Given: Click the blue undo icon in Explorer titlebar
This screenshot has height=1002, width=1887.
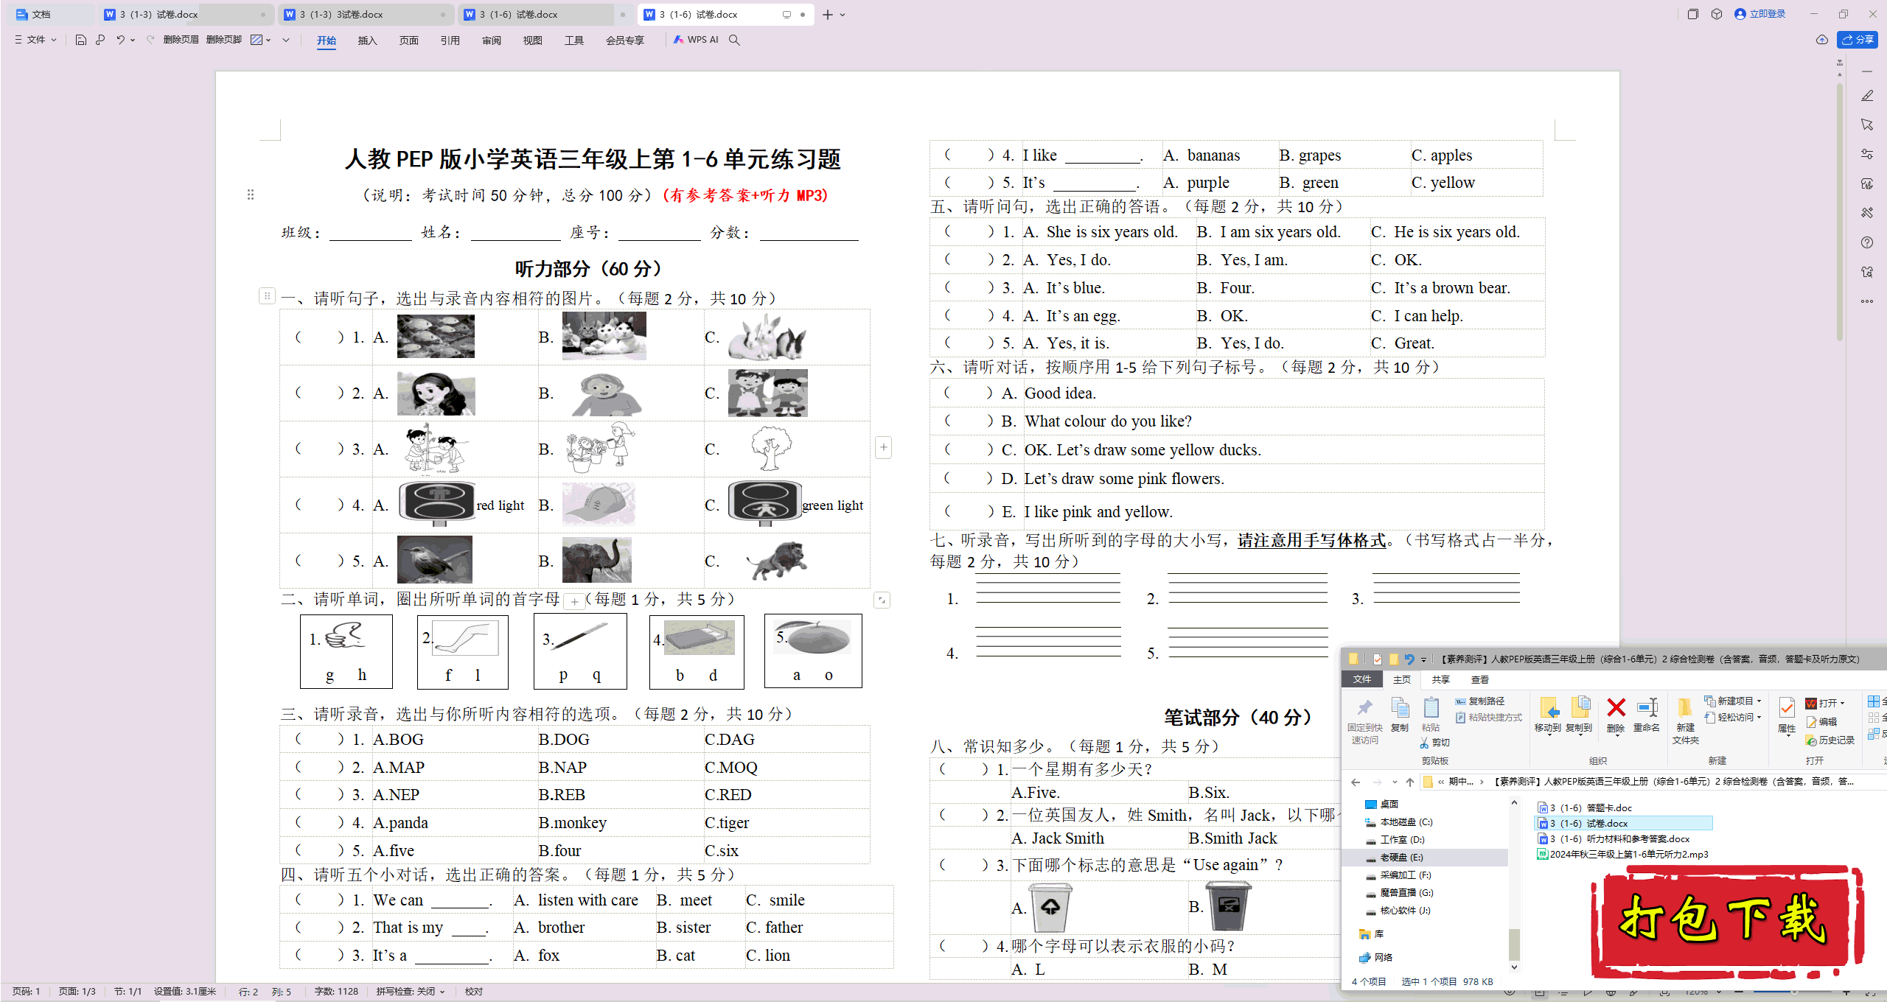Looking at the screenshot, I should click(1409, 659).
